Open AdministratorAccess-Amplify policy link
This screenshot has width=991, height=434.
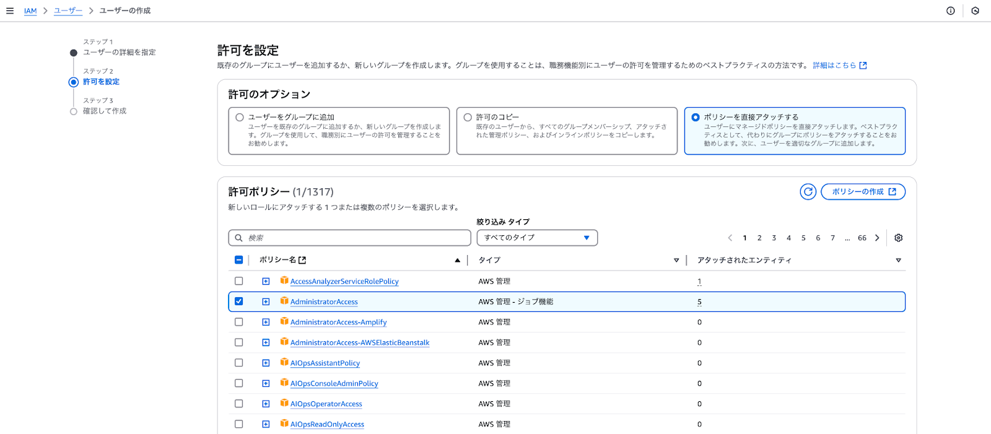tap(338, 323)
